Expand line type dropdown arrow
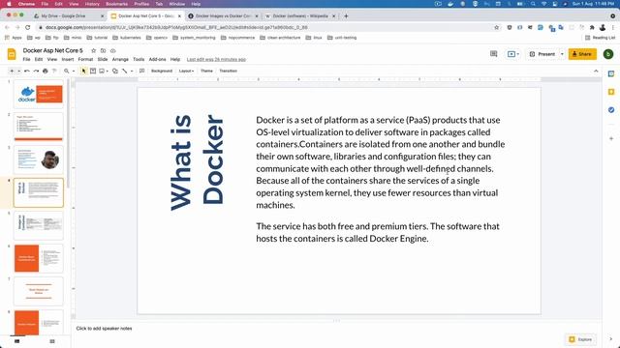 click(132, 71)
